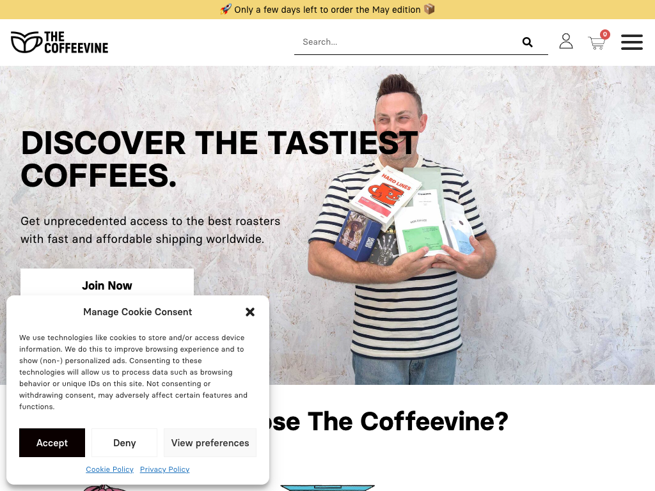
Task: Click the Join Now button
Action: (107, 285)
